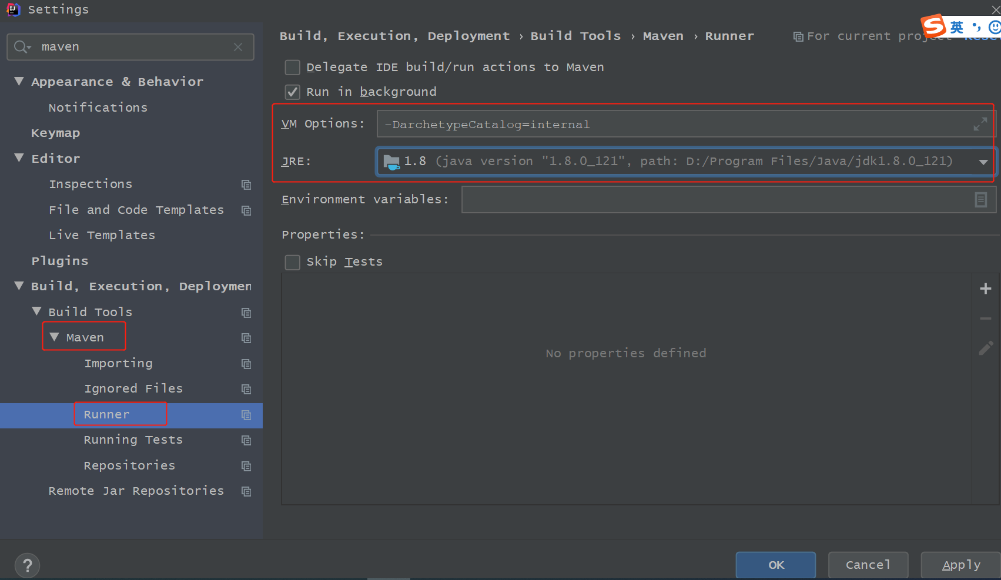Clear the maven search text
This screenshot has width=1001, height=580.
click(238, 47)
